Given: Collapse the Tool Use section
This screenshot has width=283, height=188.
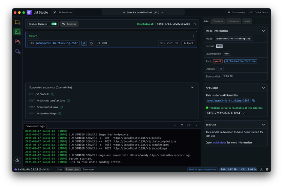Looking at the screenshot, I should click(263, 125).
